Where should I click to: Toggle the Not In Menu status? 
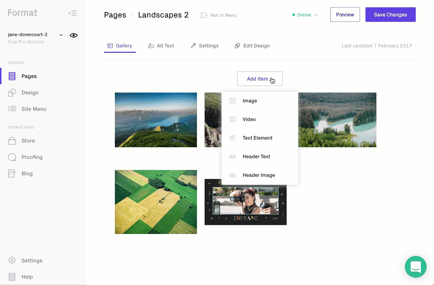pos(219,15)
